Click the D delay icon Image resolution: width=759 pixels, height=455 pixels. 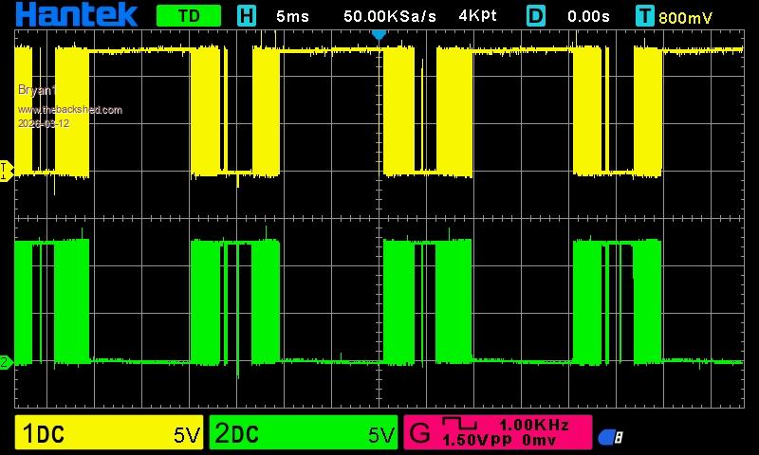[537, 16]
